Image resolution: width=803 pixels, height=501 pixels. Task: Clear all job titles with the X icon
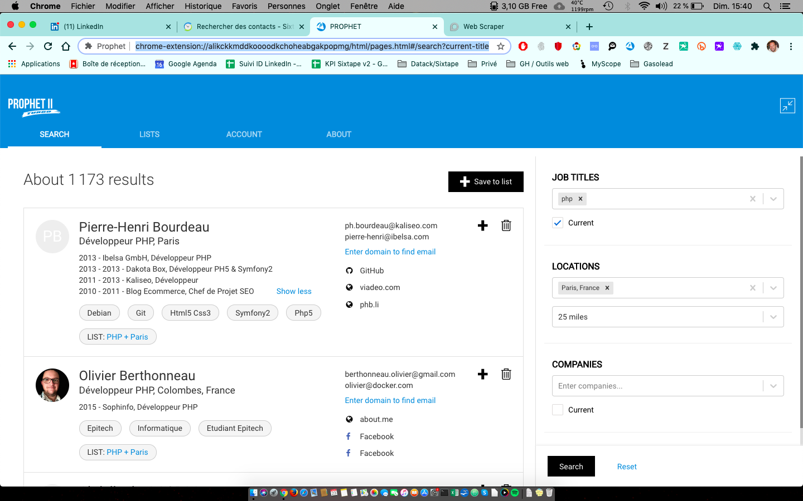coord(752,199)
